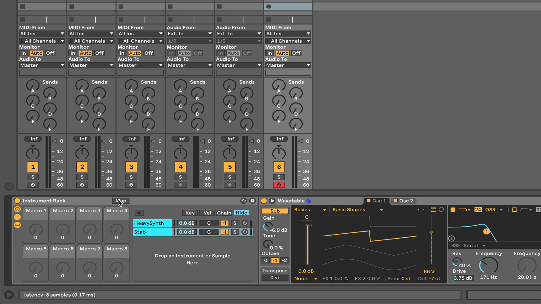541x304 pixels.
Task: Toggle the rack's macro controls view icon
Action: (x=17, y=209)
